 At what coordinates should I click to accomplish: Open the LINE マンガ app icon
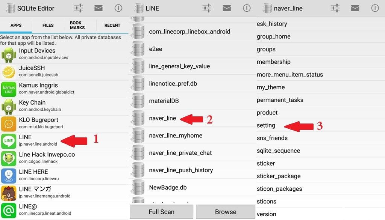8,191
